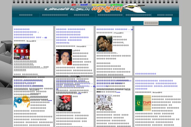
Task: Click the "18-Jun-2013" date in the RMS card
Action: (x=31, y=41)
